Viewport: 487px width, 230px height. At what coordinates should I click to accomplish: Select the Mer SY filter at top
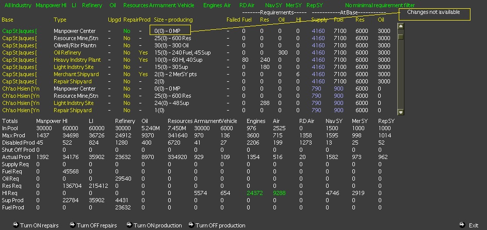[294, 5]
